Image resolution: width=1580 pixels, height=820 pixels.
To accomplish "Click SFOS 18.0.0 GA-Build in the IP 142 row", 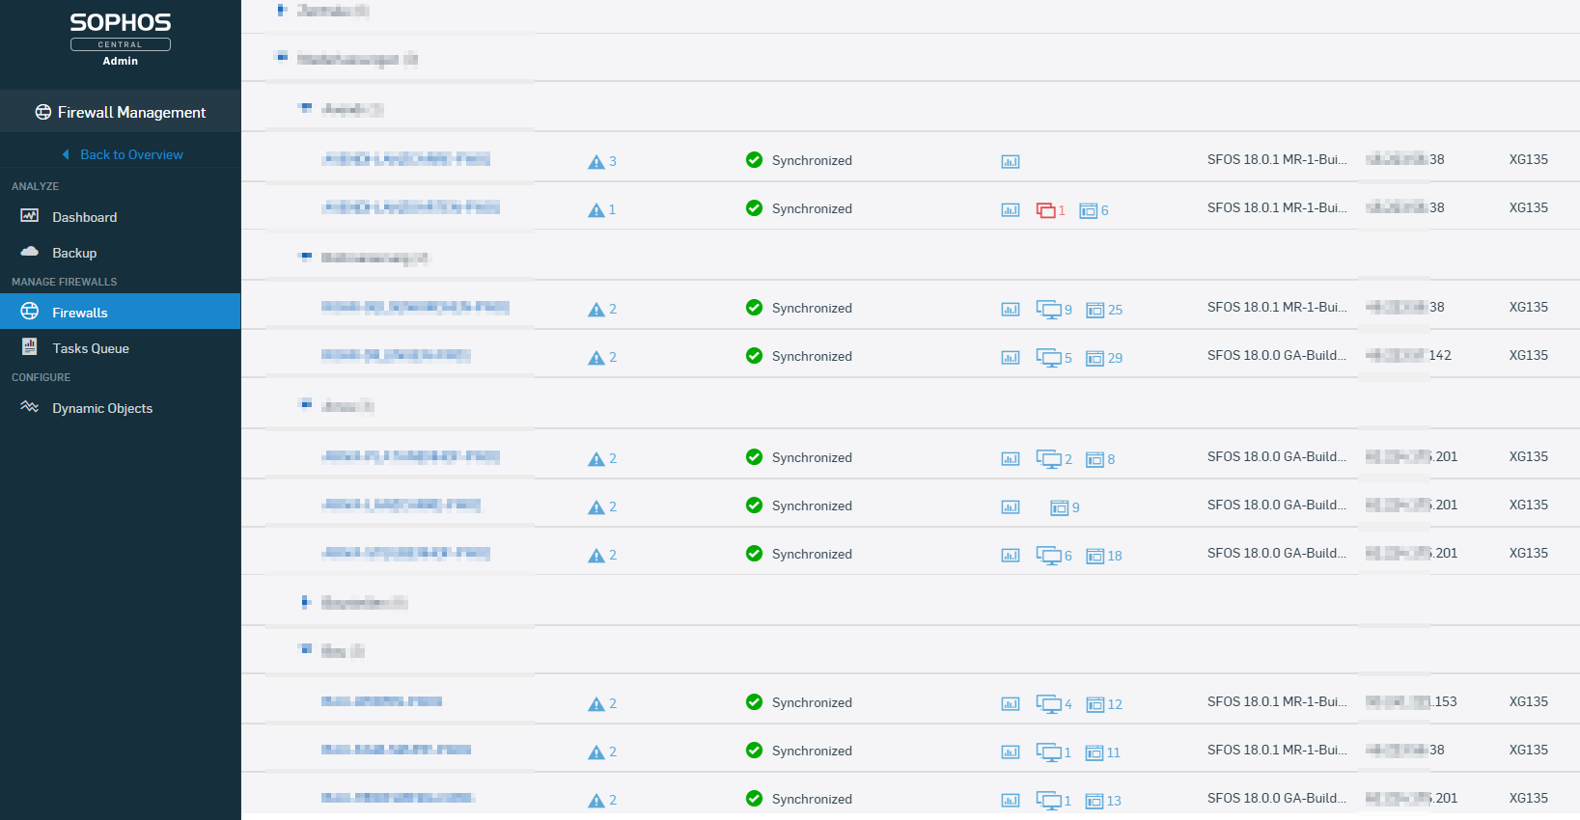I will [x=1277, y=355].
